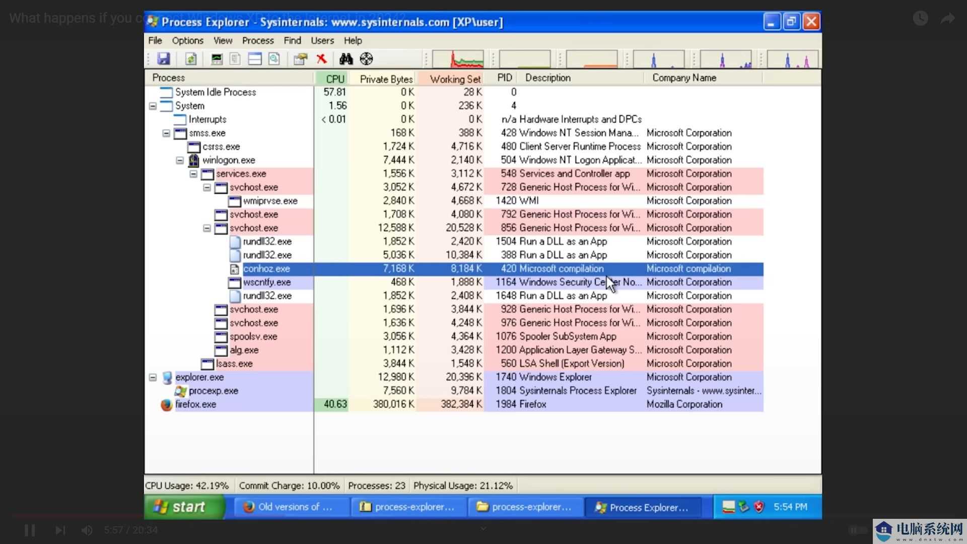Image resolution: width=967 pixels, height=544 pixels.
Task: Click the explorer.exe process icon
Action: coord(167,378)
